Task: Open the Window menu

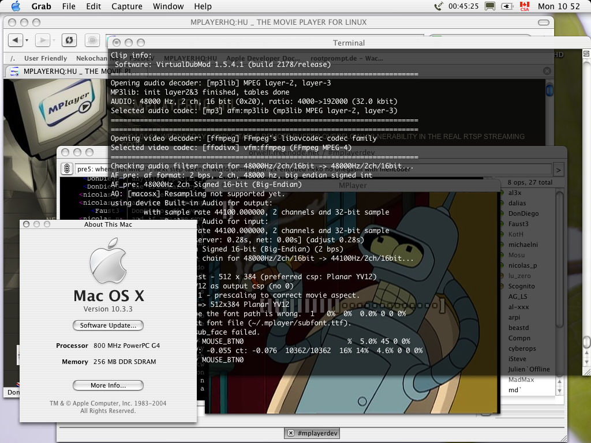Action: point(167,6)
